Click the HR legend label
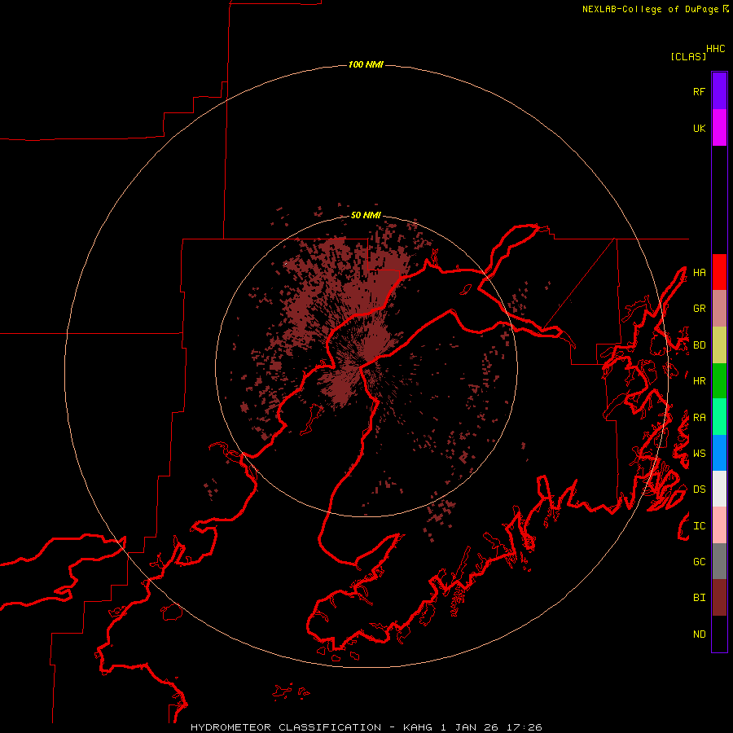This screenshot has width=733, height=733. [x=699, y=381]
